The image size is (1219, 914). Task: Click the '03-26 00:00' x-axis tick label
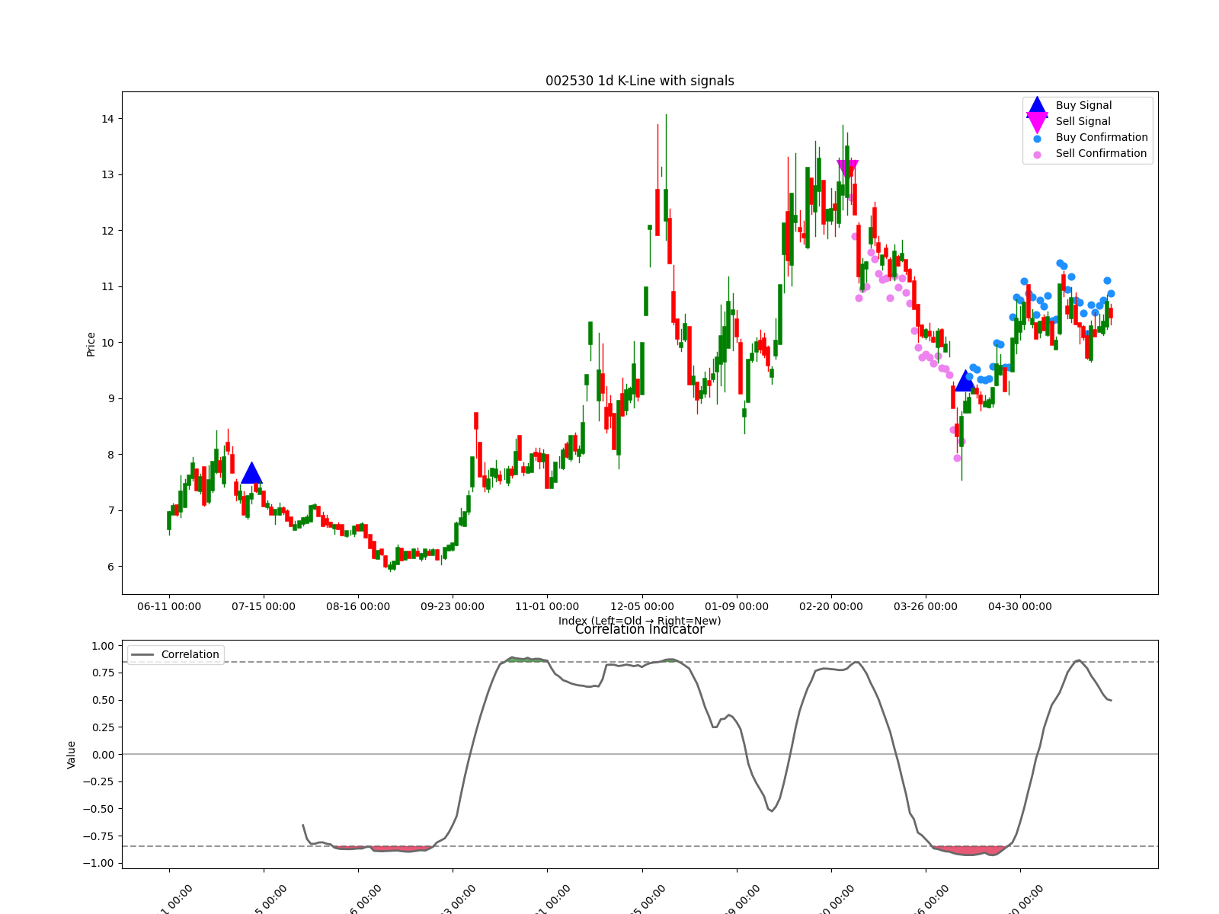926,606
